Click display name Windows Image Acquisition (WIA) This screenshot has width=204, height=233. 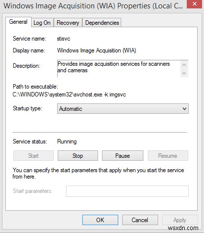pyautogui.click(x=97, y=50)
